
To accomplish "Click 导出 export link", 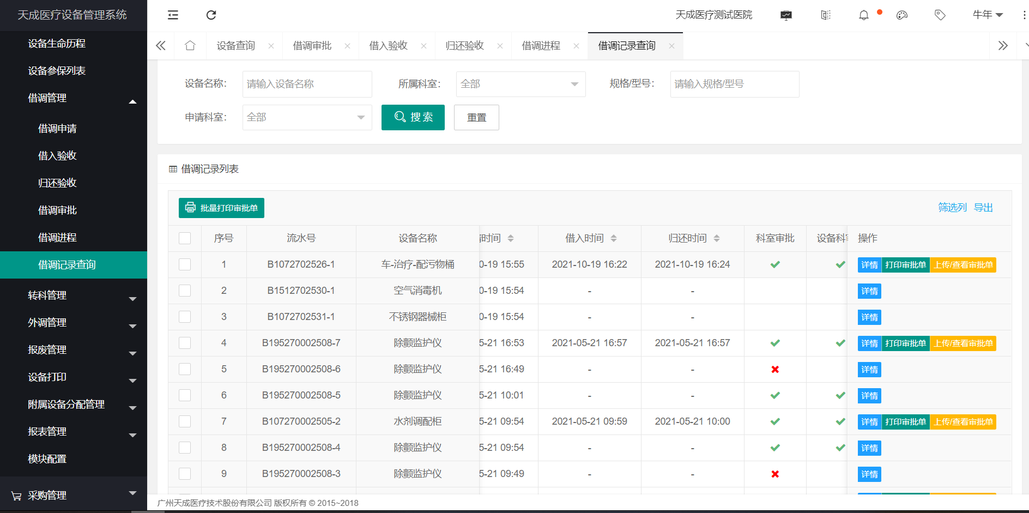I will click(x=983, y=207).
